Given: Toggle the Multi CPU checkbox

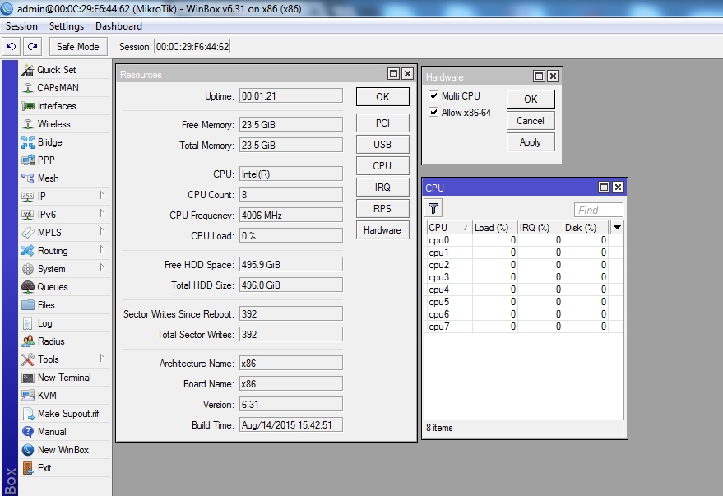Looking at the screenshot, I should tap(433, 96).
